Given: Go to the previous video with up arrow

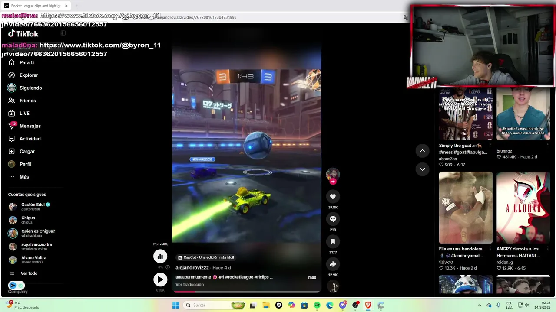Looking at the screenshot, I should coord(422,151).
